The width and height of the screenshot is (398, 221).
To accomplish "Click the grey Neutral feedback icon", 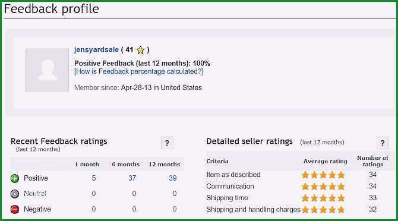I will 15,194.
